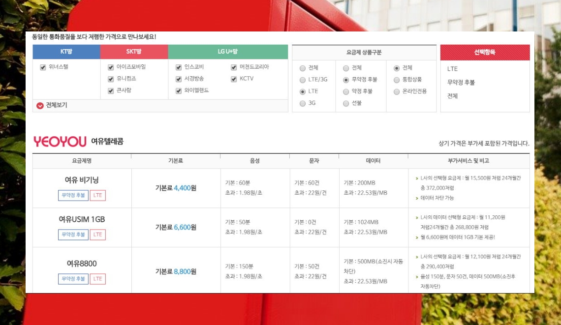Select the 3G radio button
Viewport: 561px width, 325px height.
click(303, 104)
